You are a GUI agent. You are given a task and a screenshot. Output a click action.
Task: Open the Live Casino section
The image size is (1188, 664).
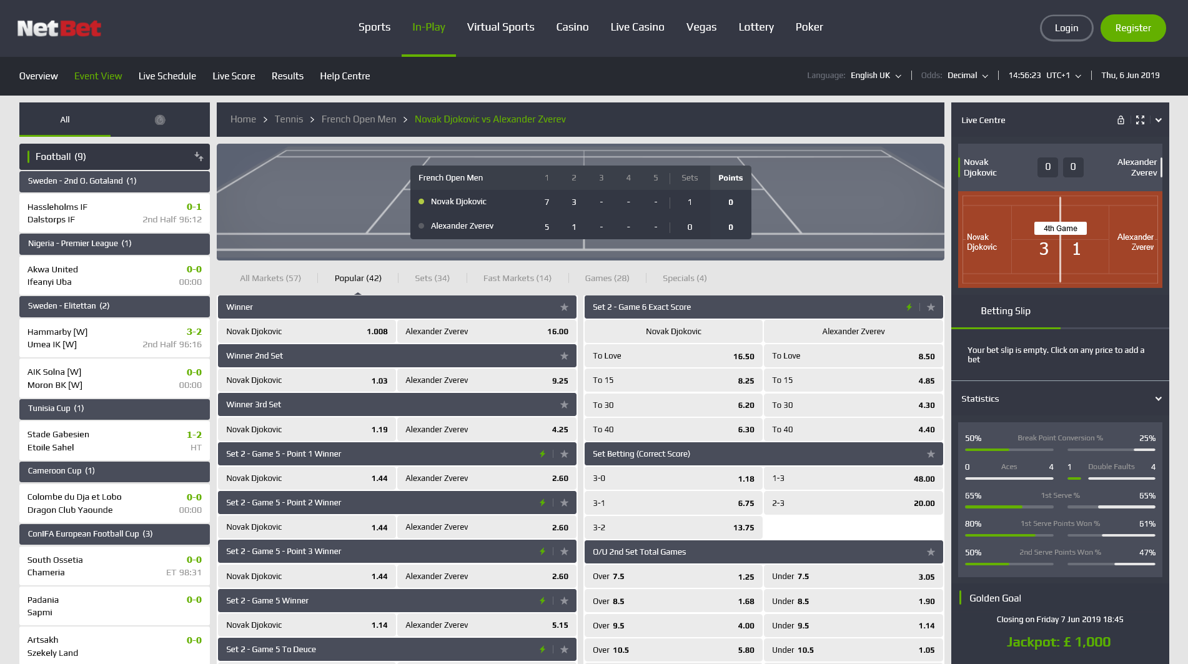coord(637,27)
